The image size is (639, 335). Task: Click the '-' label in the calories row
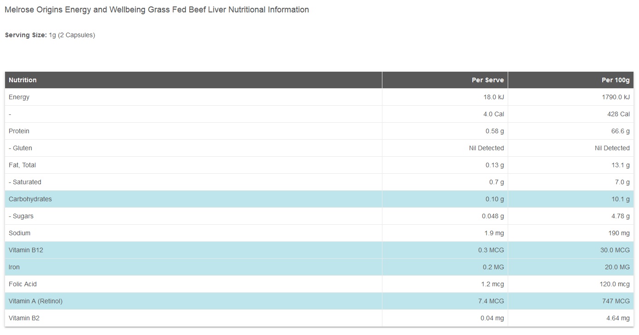[x=10, y=114]
